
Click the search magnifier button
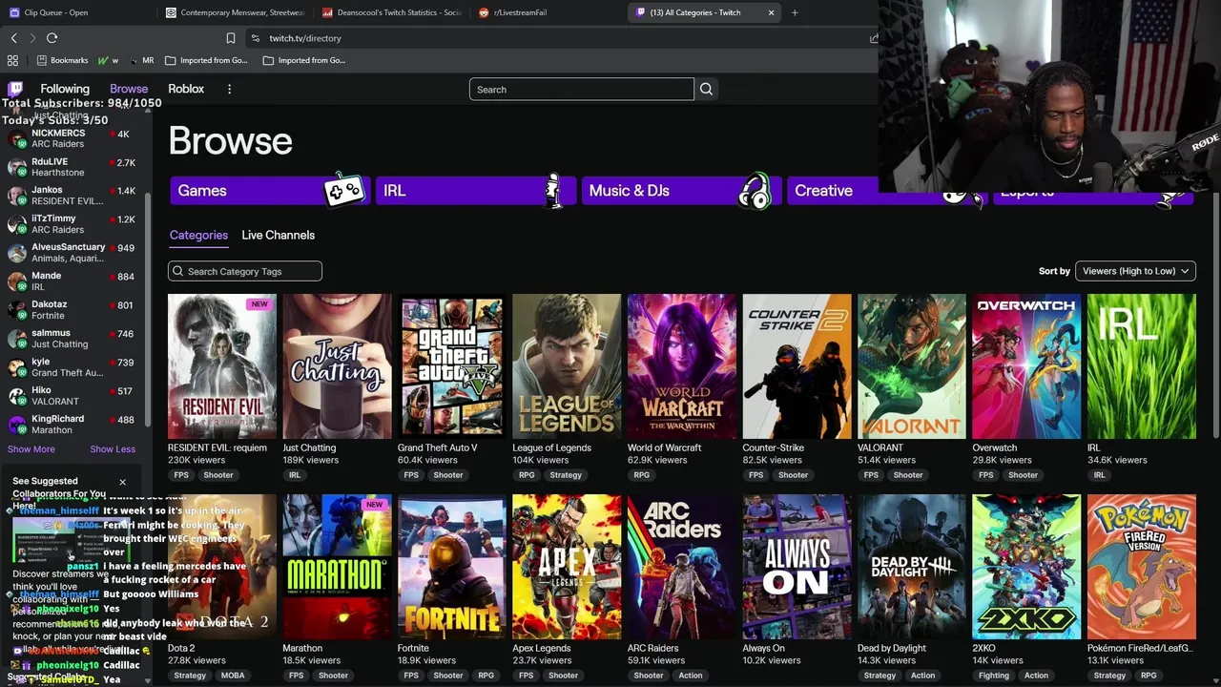coord(706,89)
